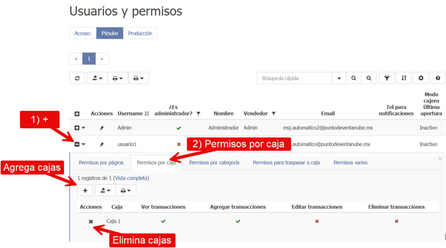Click Inactivo status in Admin row
This screenshot has width=446, height=248.
coord(428,128)
